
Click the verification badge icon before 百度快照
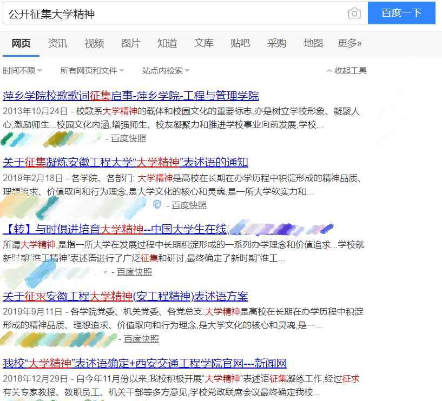[x=157, y=204]
